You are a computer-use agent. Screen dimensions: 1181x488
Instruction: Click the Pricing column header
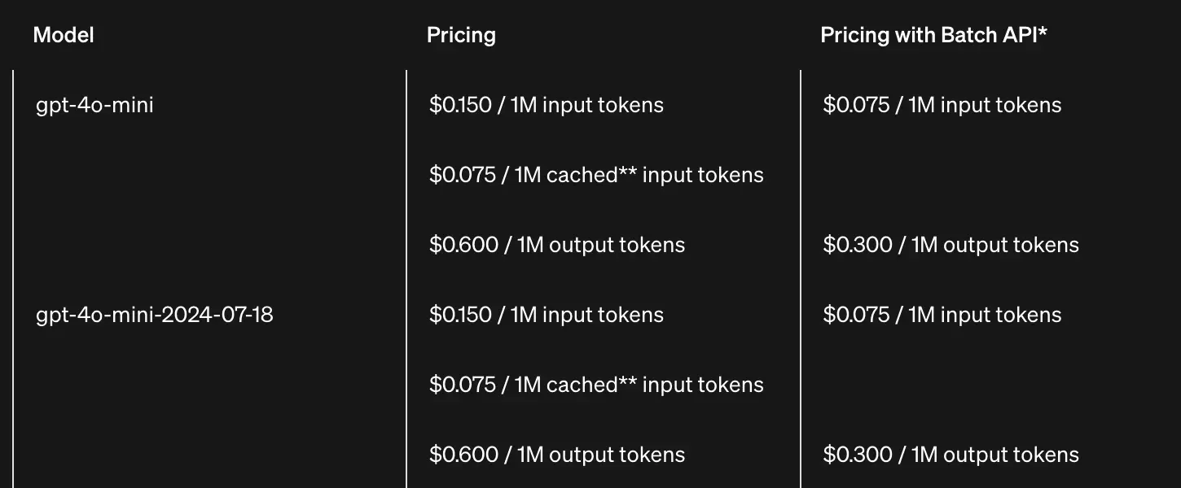(461, 35)
